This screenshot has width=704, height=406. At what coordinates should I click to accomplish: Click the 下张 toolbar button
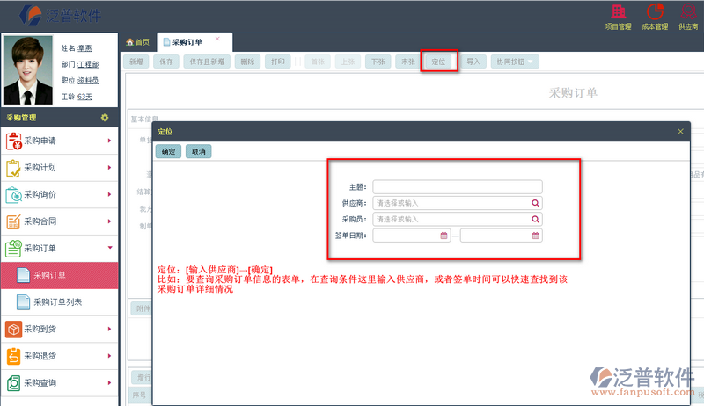tap(378, 62)
